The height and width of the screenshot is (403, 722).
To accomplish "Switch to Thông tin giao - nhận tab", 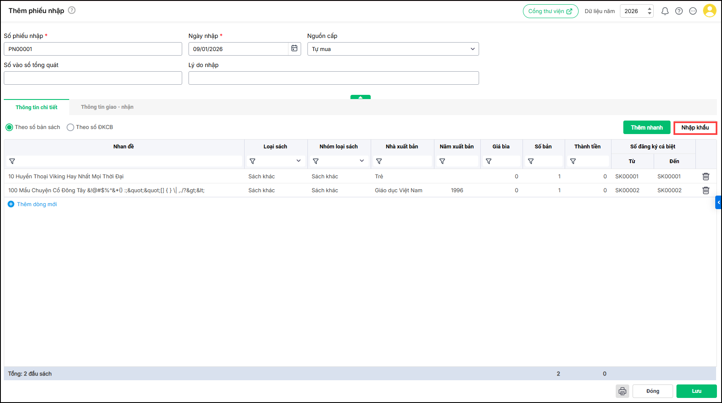I will click(x=107, y=107).
